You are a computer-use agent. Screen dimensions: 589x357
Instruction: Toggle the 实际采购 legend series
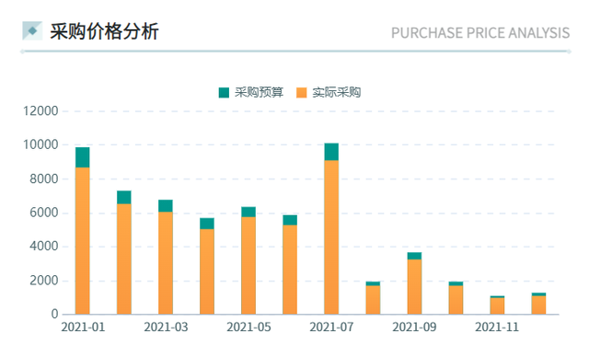coord(329,92)
